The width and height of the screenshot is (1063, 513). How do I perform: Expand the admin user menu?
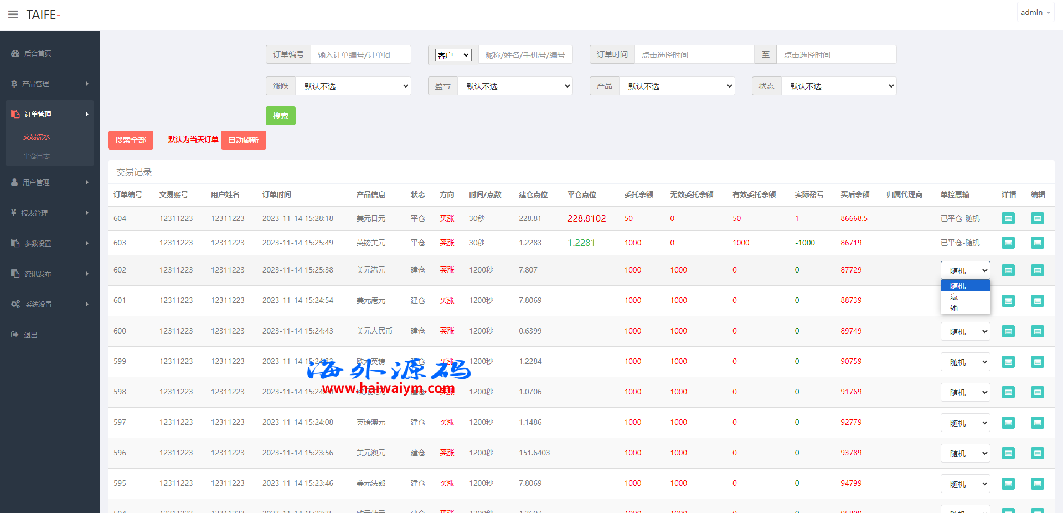1035,12
